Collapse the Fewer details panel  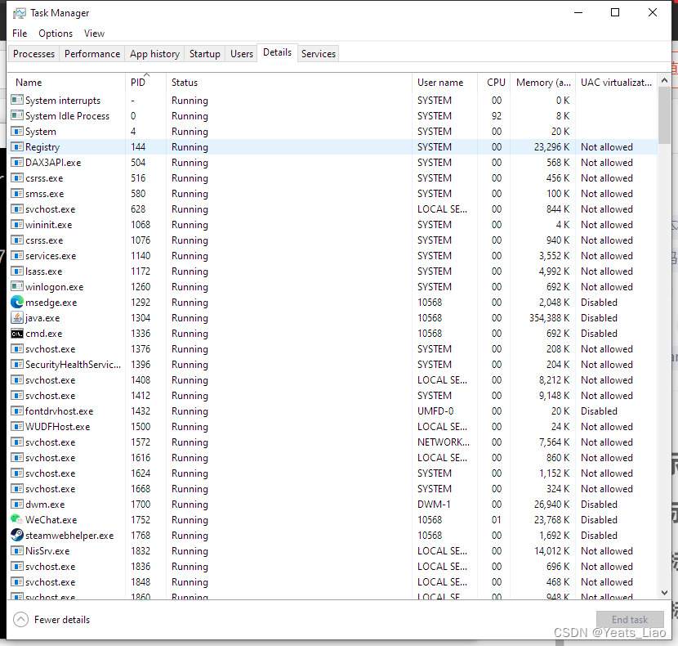tap(51, 619)
